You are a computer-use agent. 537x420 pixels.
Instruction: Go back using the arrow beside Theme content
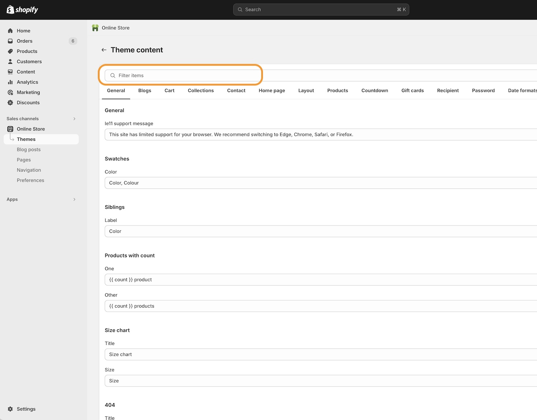click(x=104, y=50)
